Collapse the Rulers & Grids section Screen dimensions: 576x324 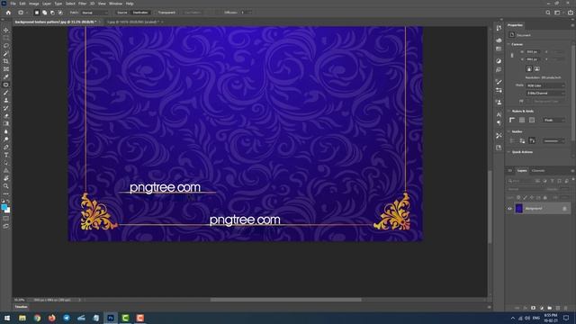tap(508, 111)
